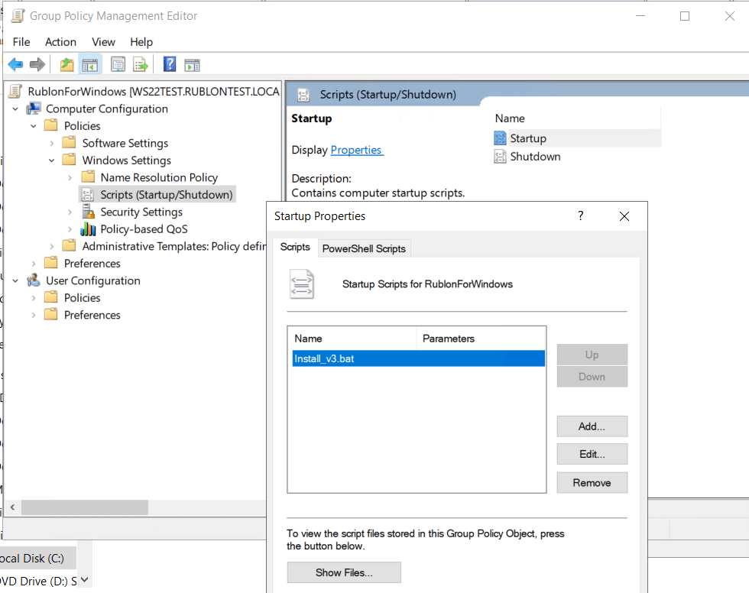Select Policies under User Configuration
The height and width of the screenshot is (593, 749).
click(83, 298)
